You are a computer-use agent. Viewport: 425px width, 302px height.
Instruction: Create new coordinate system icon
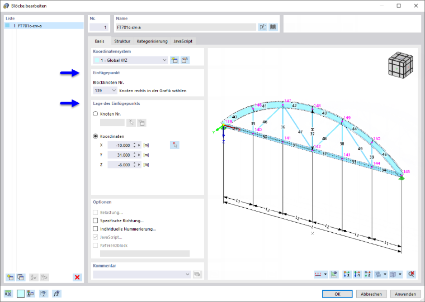pyautogui.click(x=174, y=60)
